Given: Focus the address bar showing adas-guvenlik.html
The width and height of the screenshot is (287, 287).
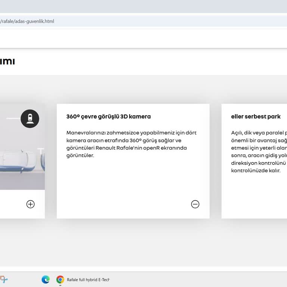Looking at the screenshot, I should pos(143,21).
